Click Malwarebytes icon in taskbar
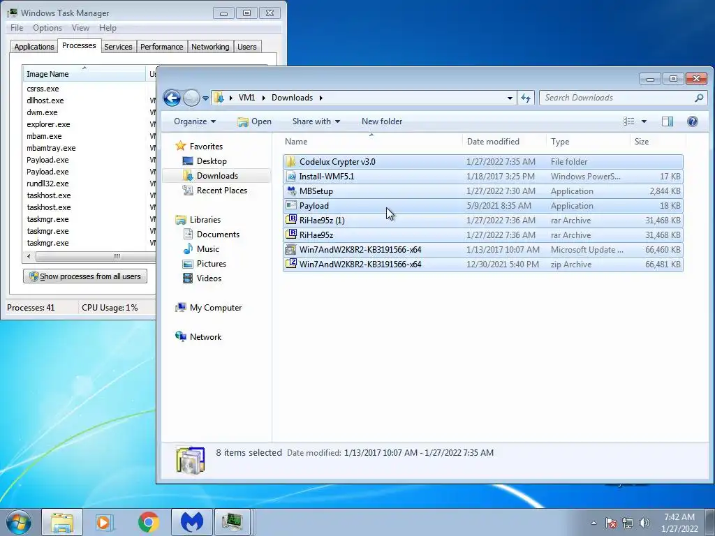The height and width of the screenshot is (536, 715). click(x=192, y=522)
